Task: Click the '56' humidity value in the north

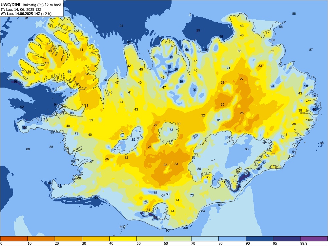Action: 153,57
